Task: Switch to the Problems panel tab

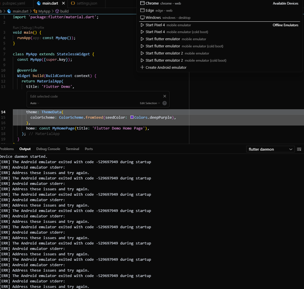Action: click(7, 149)
